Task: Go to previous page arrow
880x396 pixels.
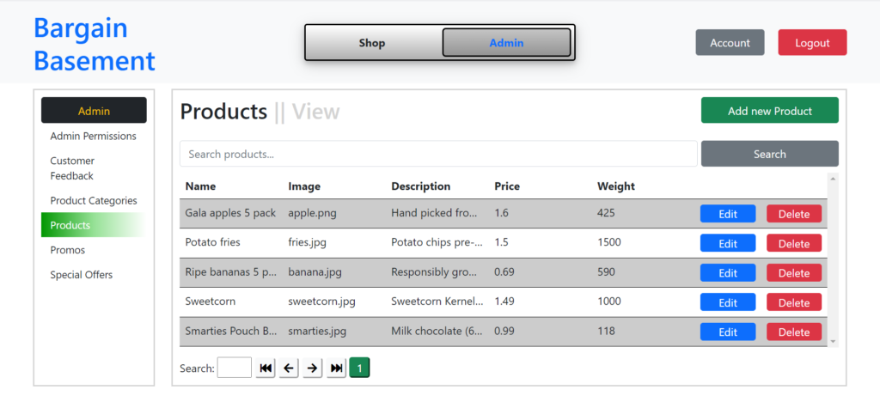Action: point(289,369)
